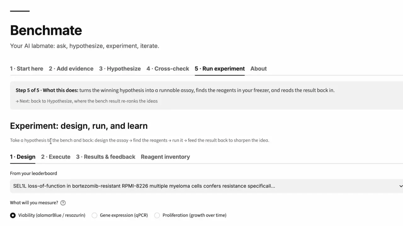Click the Benchmate title heading

(46, 30)
